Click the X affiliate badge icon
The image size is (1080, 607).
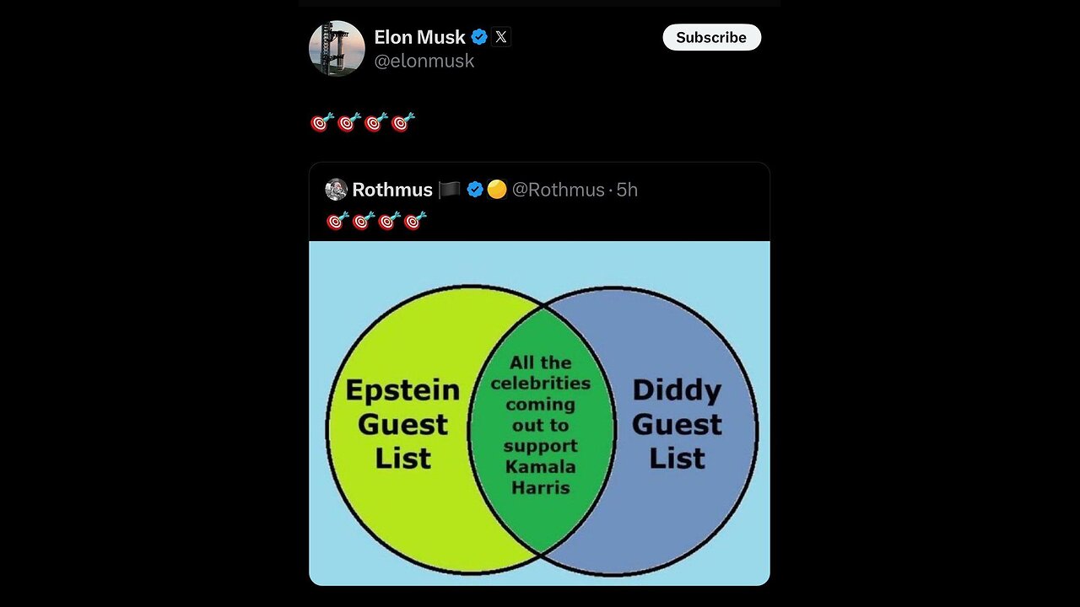pyautogui.click(x=501, y=37)
